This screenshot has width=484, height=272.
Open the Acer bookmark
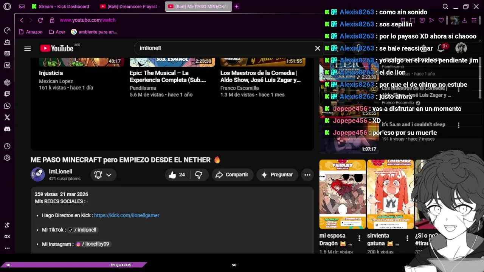[56, 32]
